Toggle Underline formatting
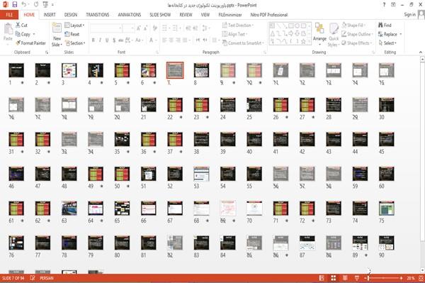Viewport: 425px width, 283px height. [x=107, y=40]
